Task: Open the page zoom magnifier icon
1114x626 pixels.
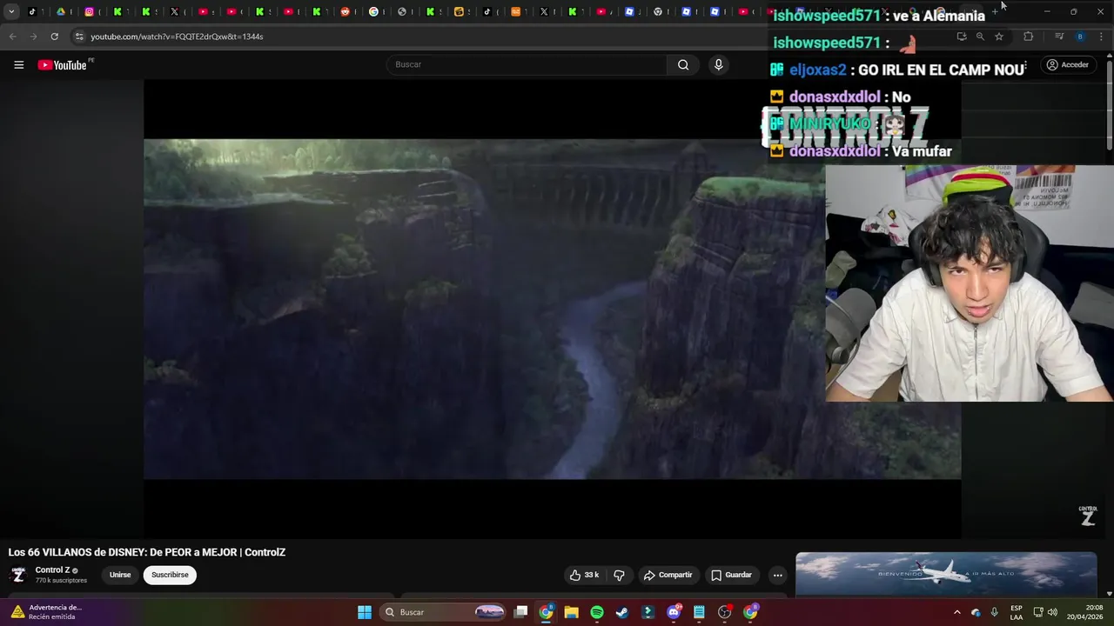Action: 980,37
